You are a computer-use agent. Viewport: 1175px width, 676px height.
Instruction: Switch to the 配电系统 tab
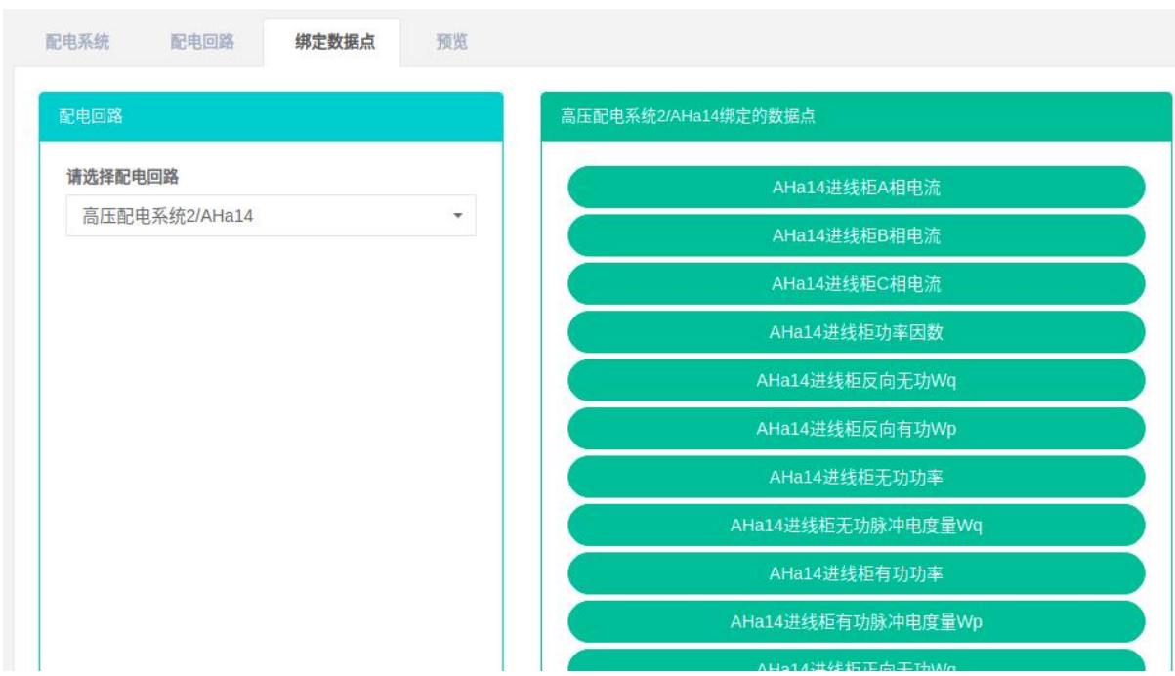coord(78,44)
